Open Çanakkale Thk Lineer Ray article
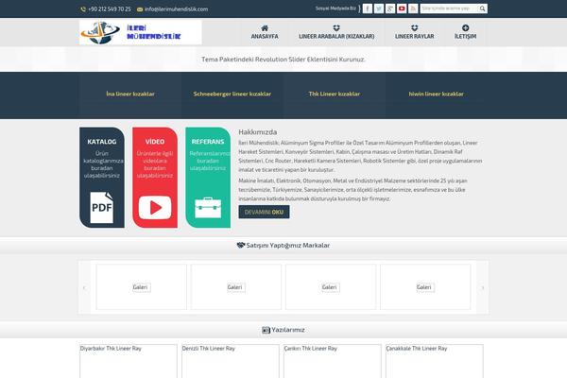The width and height of the screenshot is (567, 378). point(417,349)
